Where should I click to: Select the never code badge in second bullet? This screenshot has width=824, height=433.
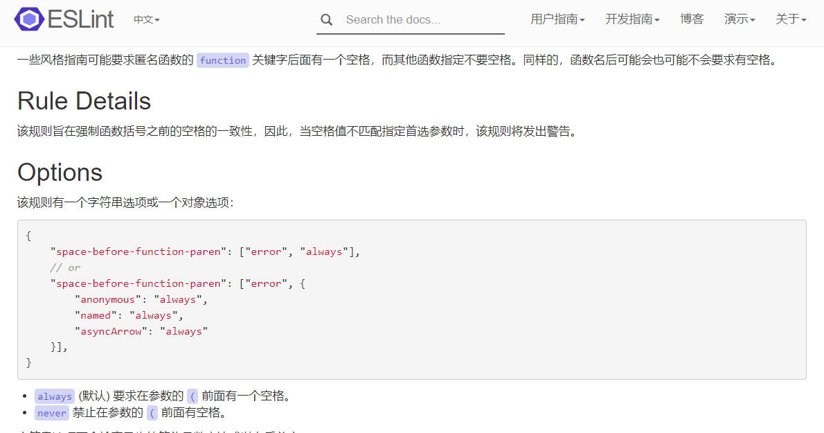click(x=51, y=412)
